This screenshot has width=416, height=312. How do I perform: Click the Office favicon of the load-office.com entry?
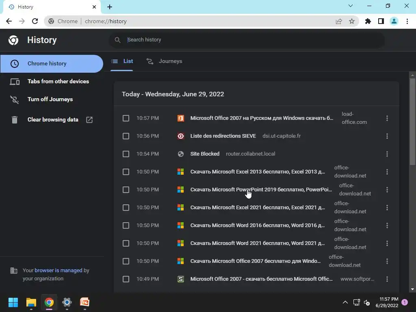(181, 118)
